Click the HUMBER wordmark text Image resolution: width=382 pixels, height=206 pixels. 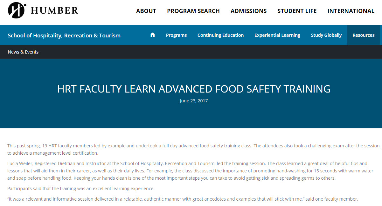point(54,10)
